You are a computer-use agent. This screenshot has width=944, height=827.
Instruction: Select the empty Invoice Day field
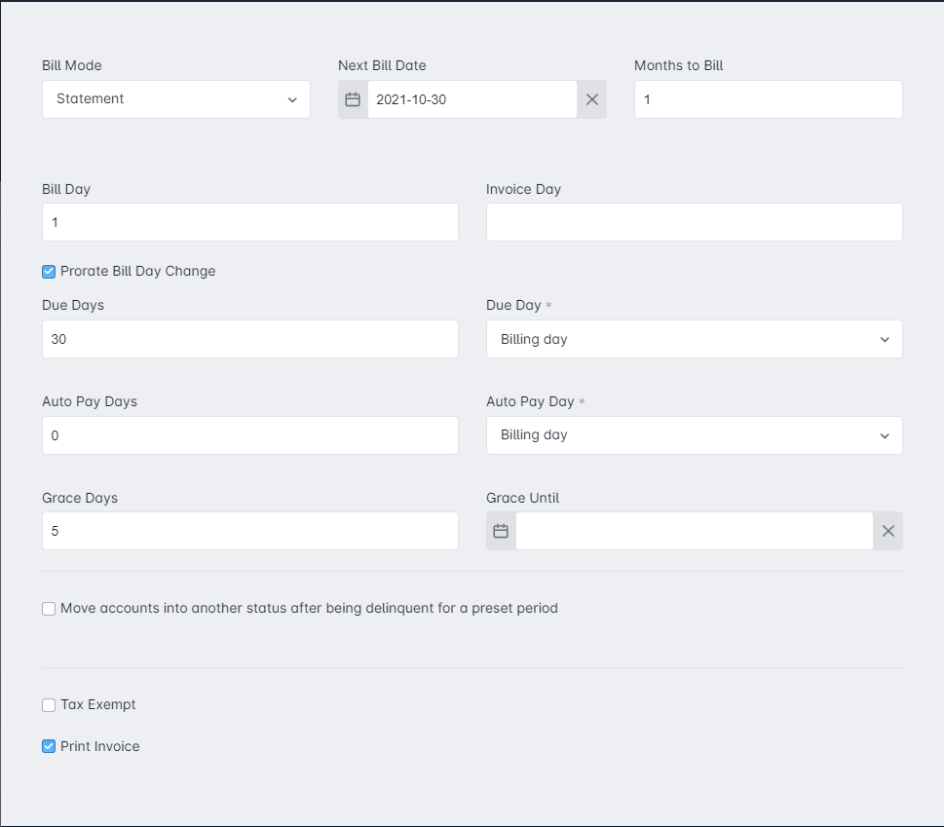click(695, 222)
